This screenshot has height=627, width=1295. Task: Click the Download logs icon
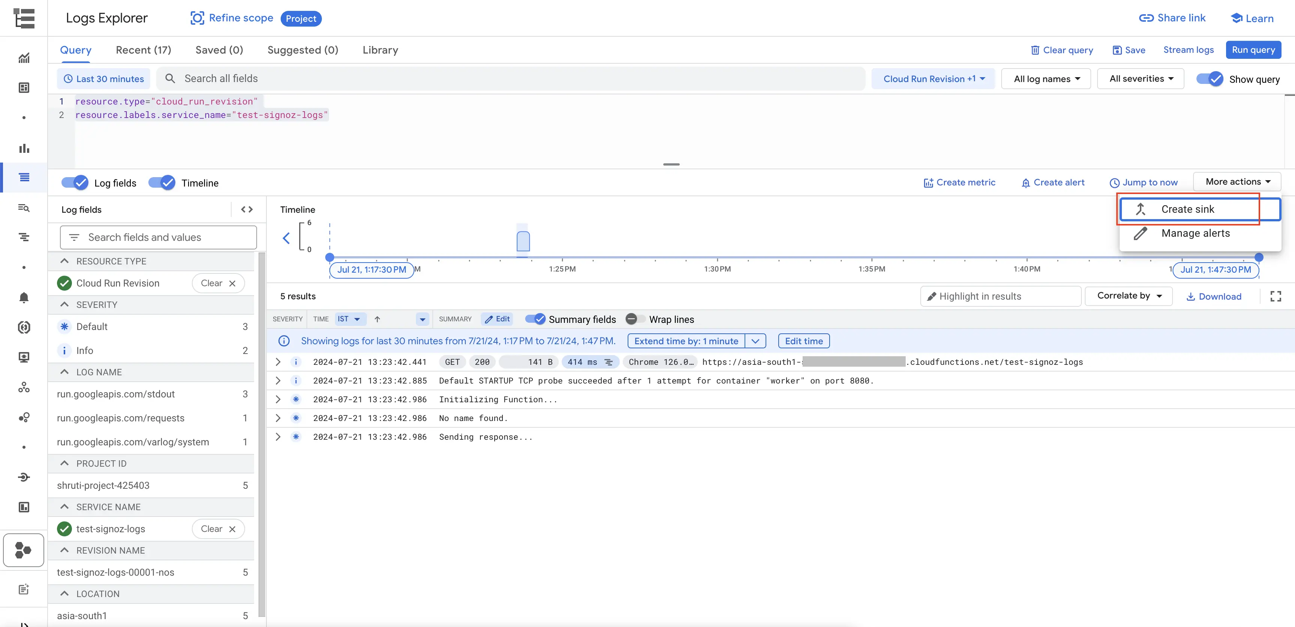pyautogui.click(x=1215, y=296)
